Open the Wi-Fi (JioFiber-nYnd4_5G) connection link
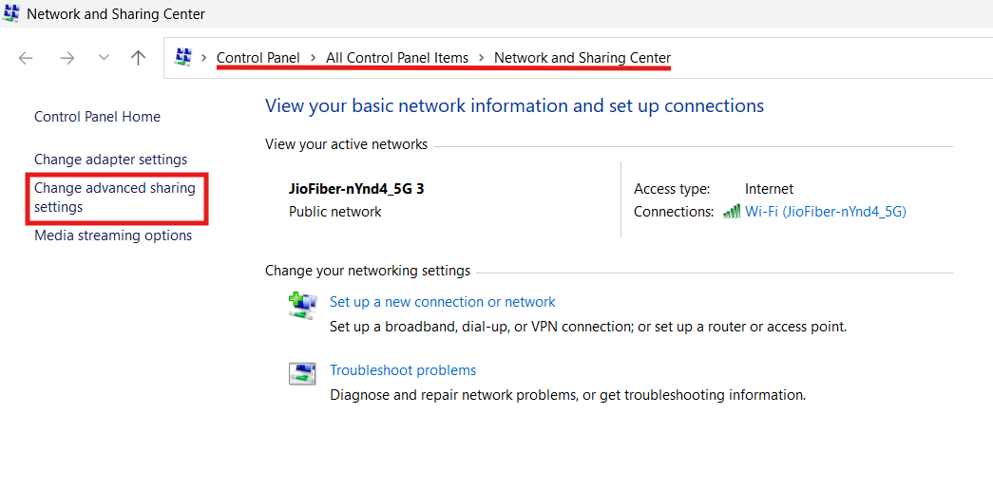This screenshot has height=490, width=993. coord(825,212)
